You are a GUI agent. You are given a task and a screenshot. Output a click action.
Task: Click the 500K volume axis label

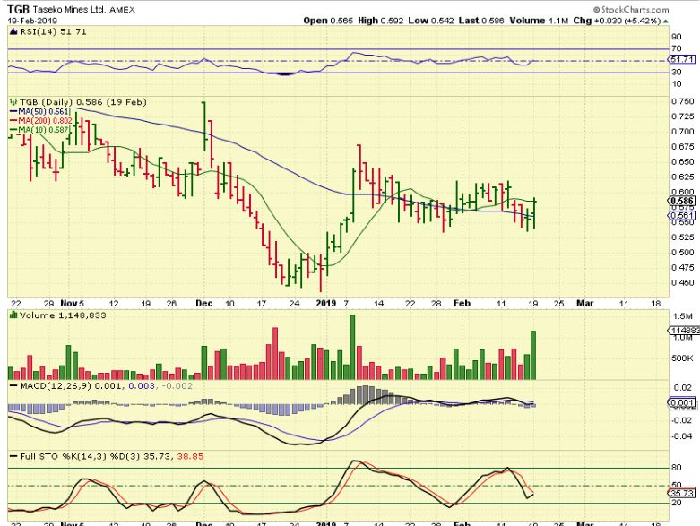point(682,358)
